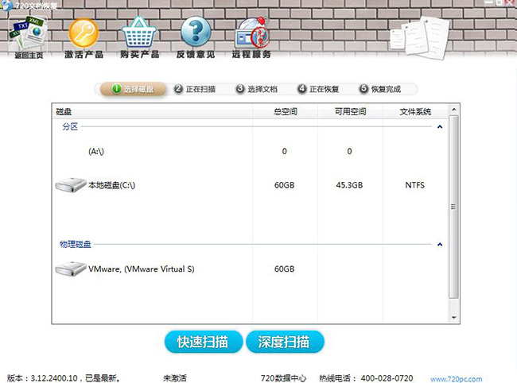Select the VMware Virtual S disk row

[251, 269]
